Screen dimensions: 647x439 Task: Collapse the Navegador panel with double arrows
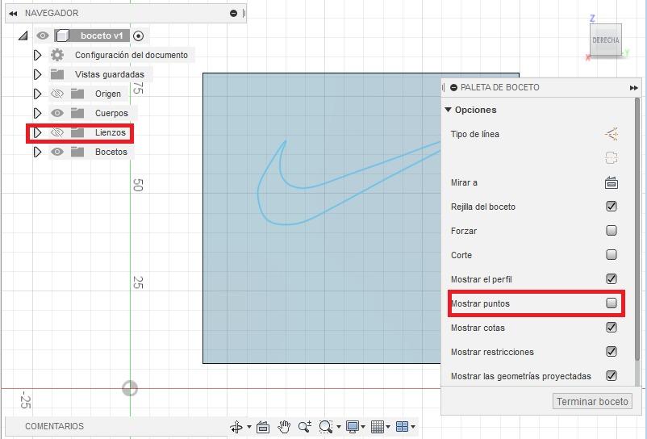(13, 14)
